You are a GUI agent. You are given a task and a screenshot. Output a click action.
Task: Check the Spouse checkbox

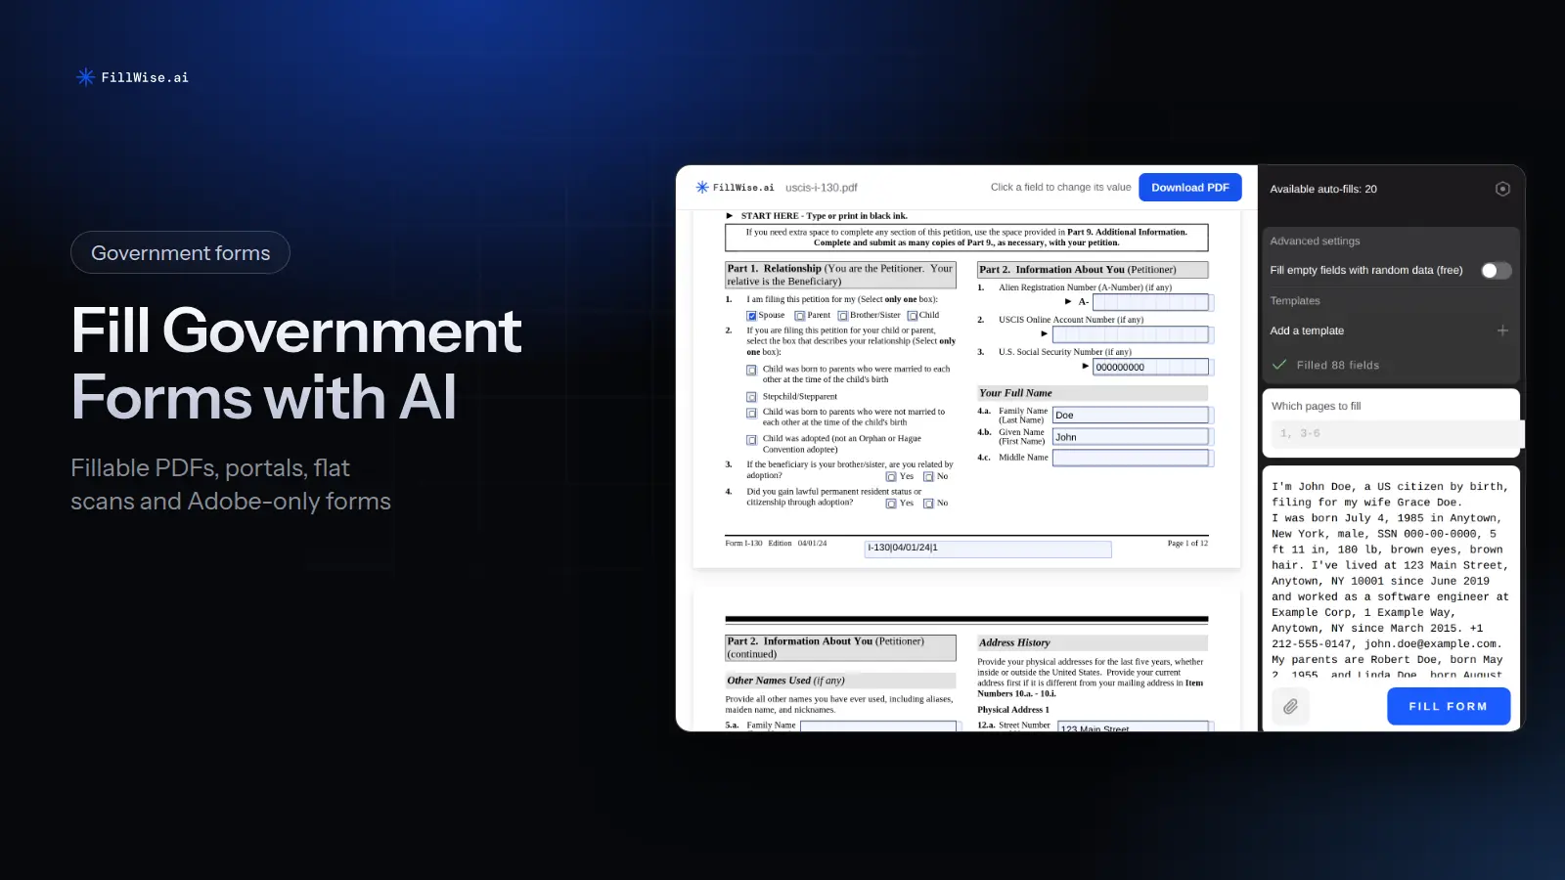point(751,316)
